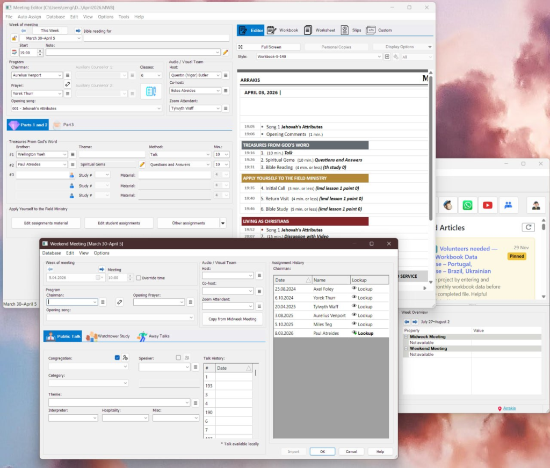Collapse the Midweek Meeting property group

[x=406, y=336]
